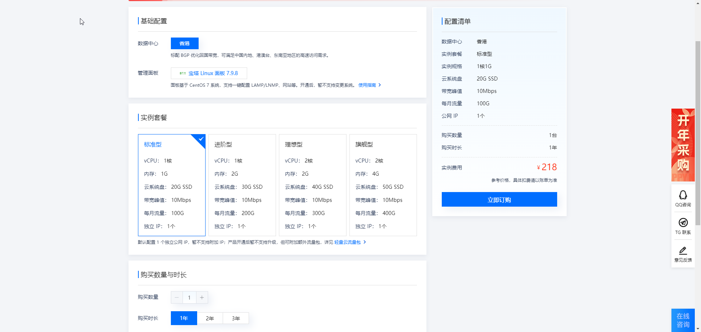Click the 立即订购 order button
The height and width of the screenshot is (332, 701).
pos(499,199)
